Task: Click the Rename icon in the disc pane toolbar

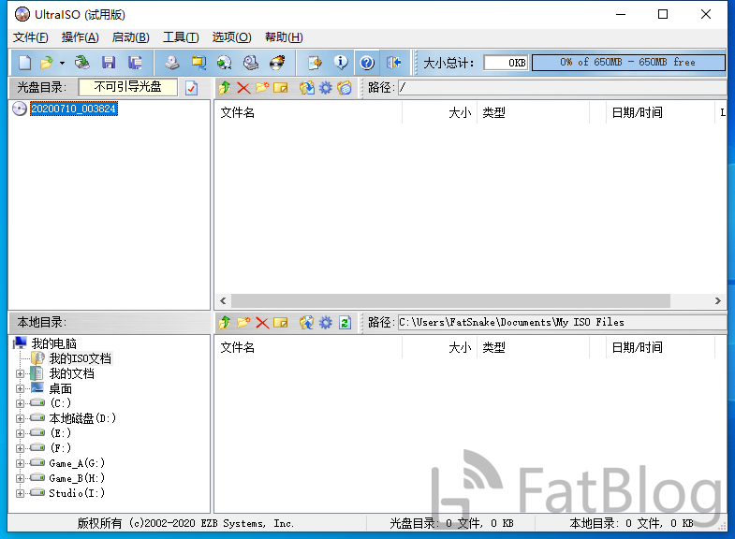Action: [x=280, y=88]
